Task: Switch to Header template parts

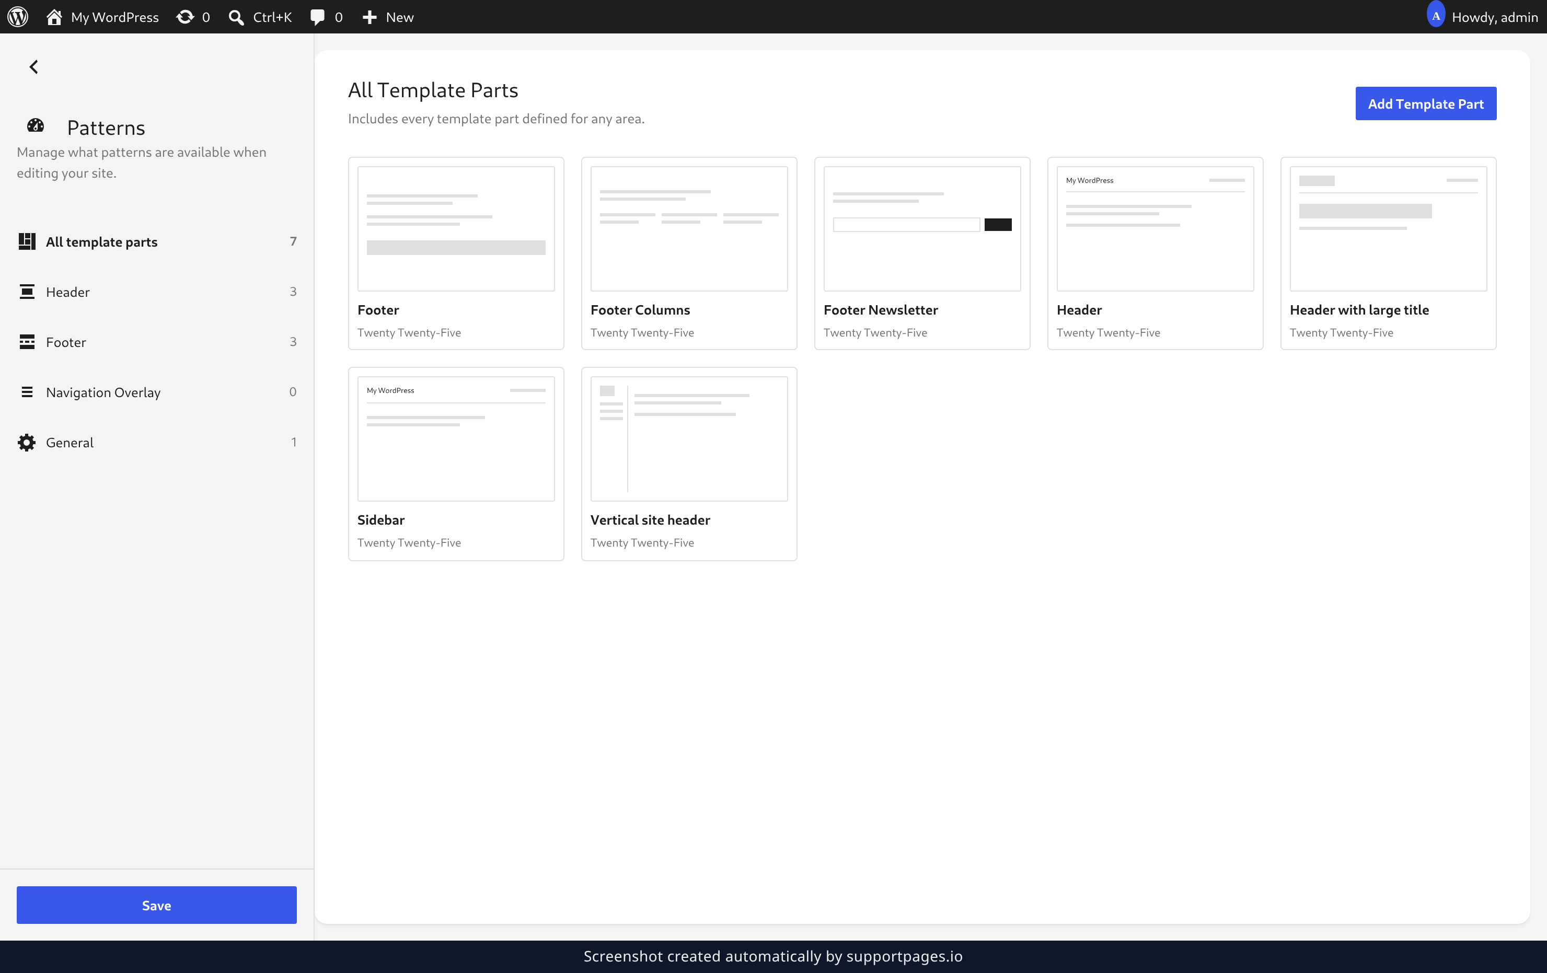Action: [157, 292]
